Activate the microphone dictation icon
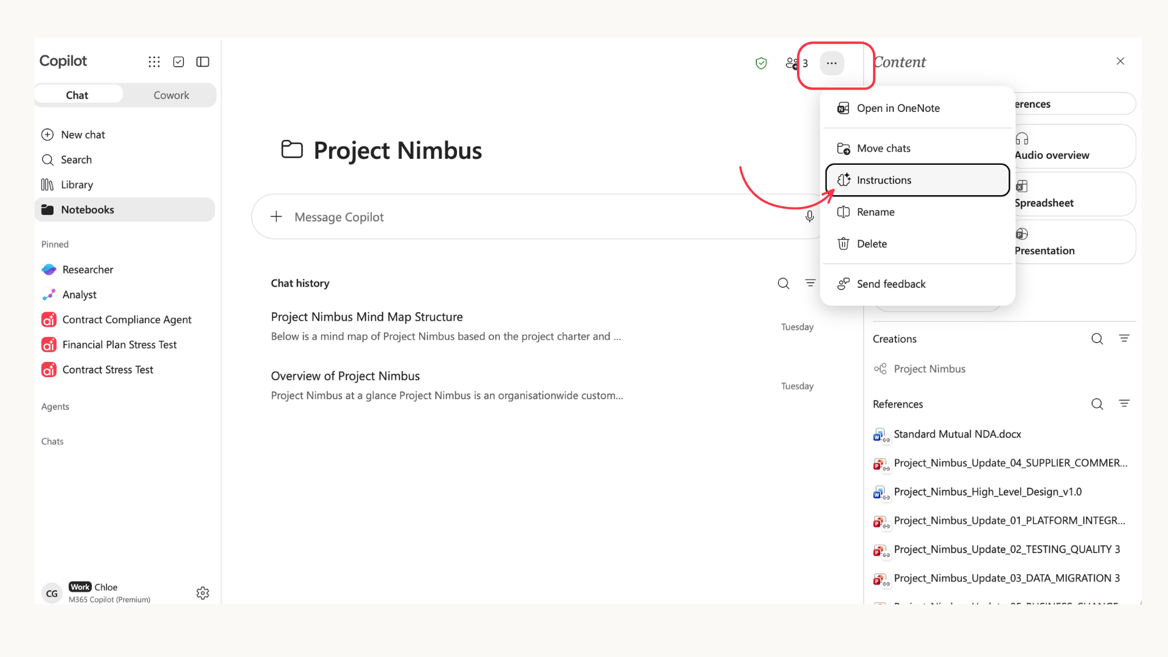The image size is (1168, 657). [810, 217]
